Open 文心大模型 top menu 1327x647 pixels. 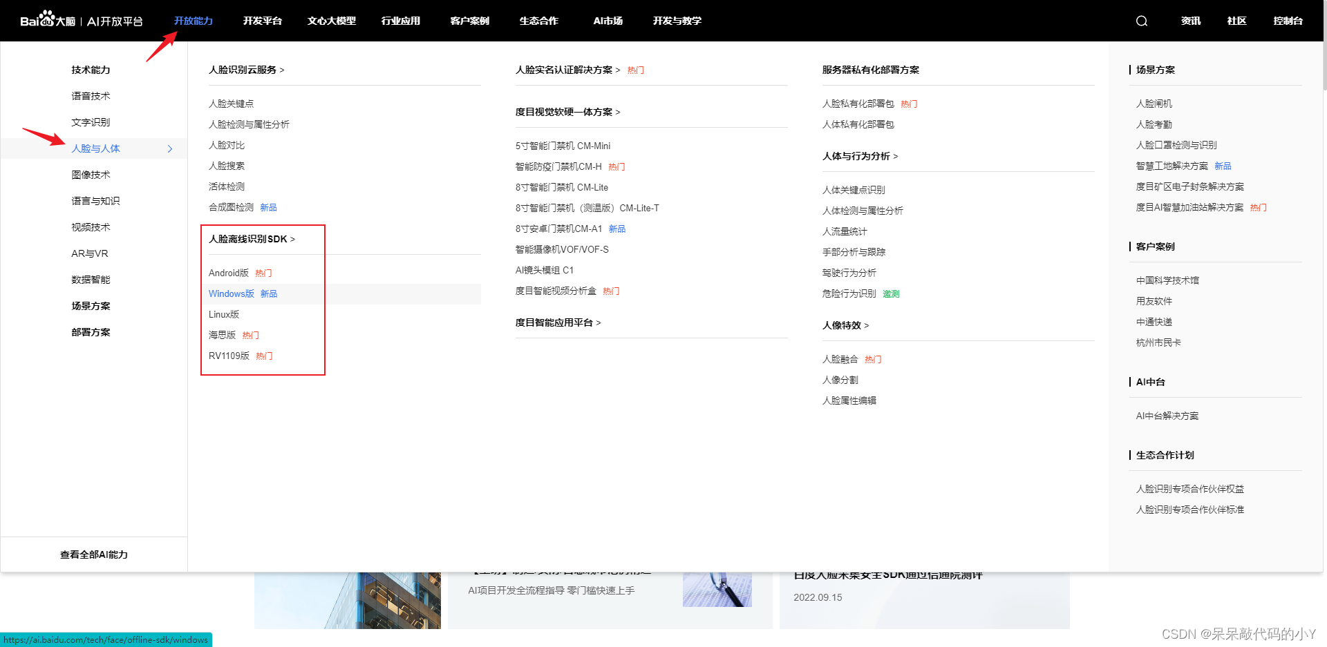click(332, 21)
